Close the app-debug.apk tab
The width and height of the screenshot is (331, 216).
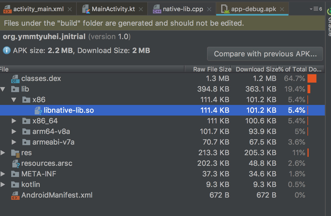point(282,9)
